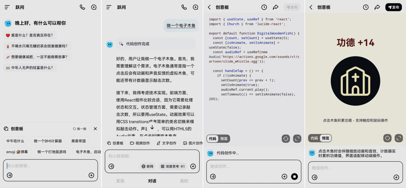
Task: Tap the refresh icon on the code view screen
Action: pyautogui.click(x=286, y=138)
